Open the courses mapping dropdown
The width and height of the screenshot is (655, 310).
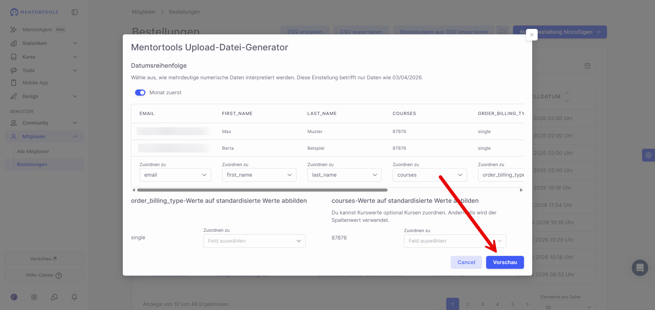tap(430, 175)
